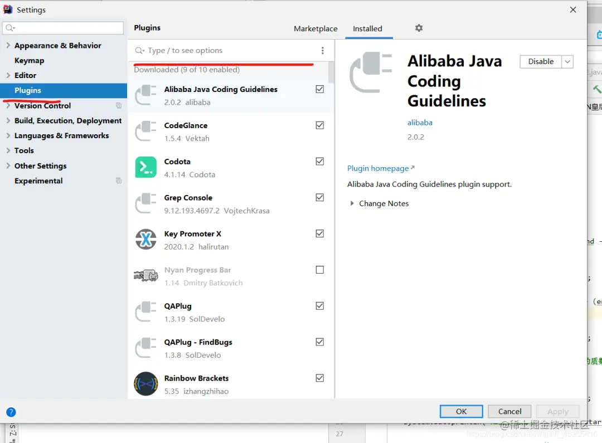This screenshot has height=443, width=602.
Task: Open the dropdown arrow beside Disable
Action: [x=567, y=62]
